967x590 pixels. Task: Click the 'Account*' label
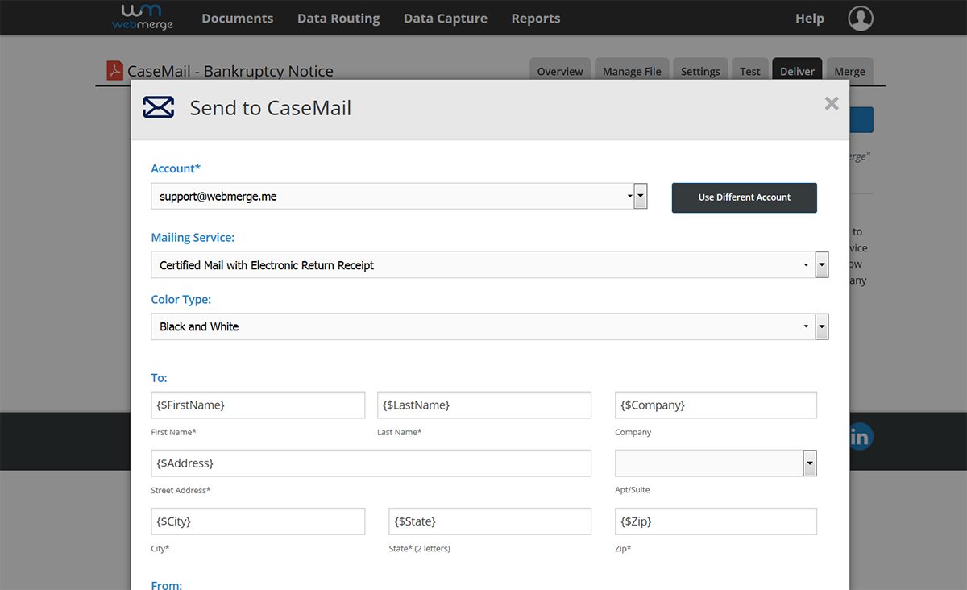pyautogui.click(x=176, y=168)
